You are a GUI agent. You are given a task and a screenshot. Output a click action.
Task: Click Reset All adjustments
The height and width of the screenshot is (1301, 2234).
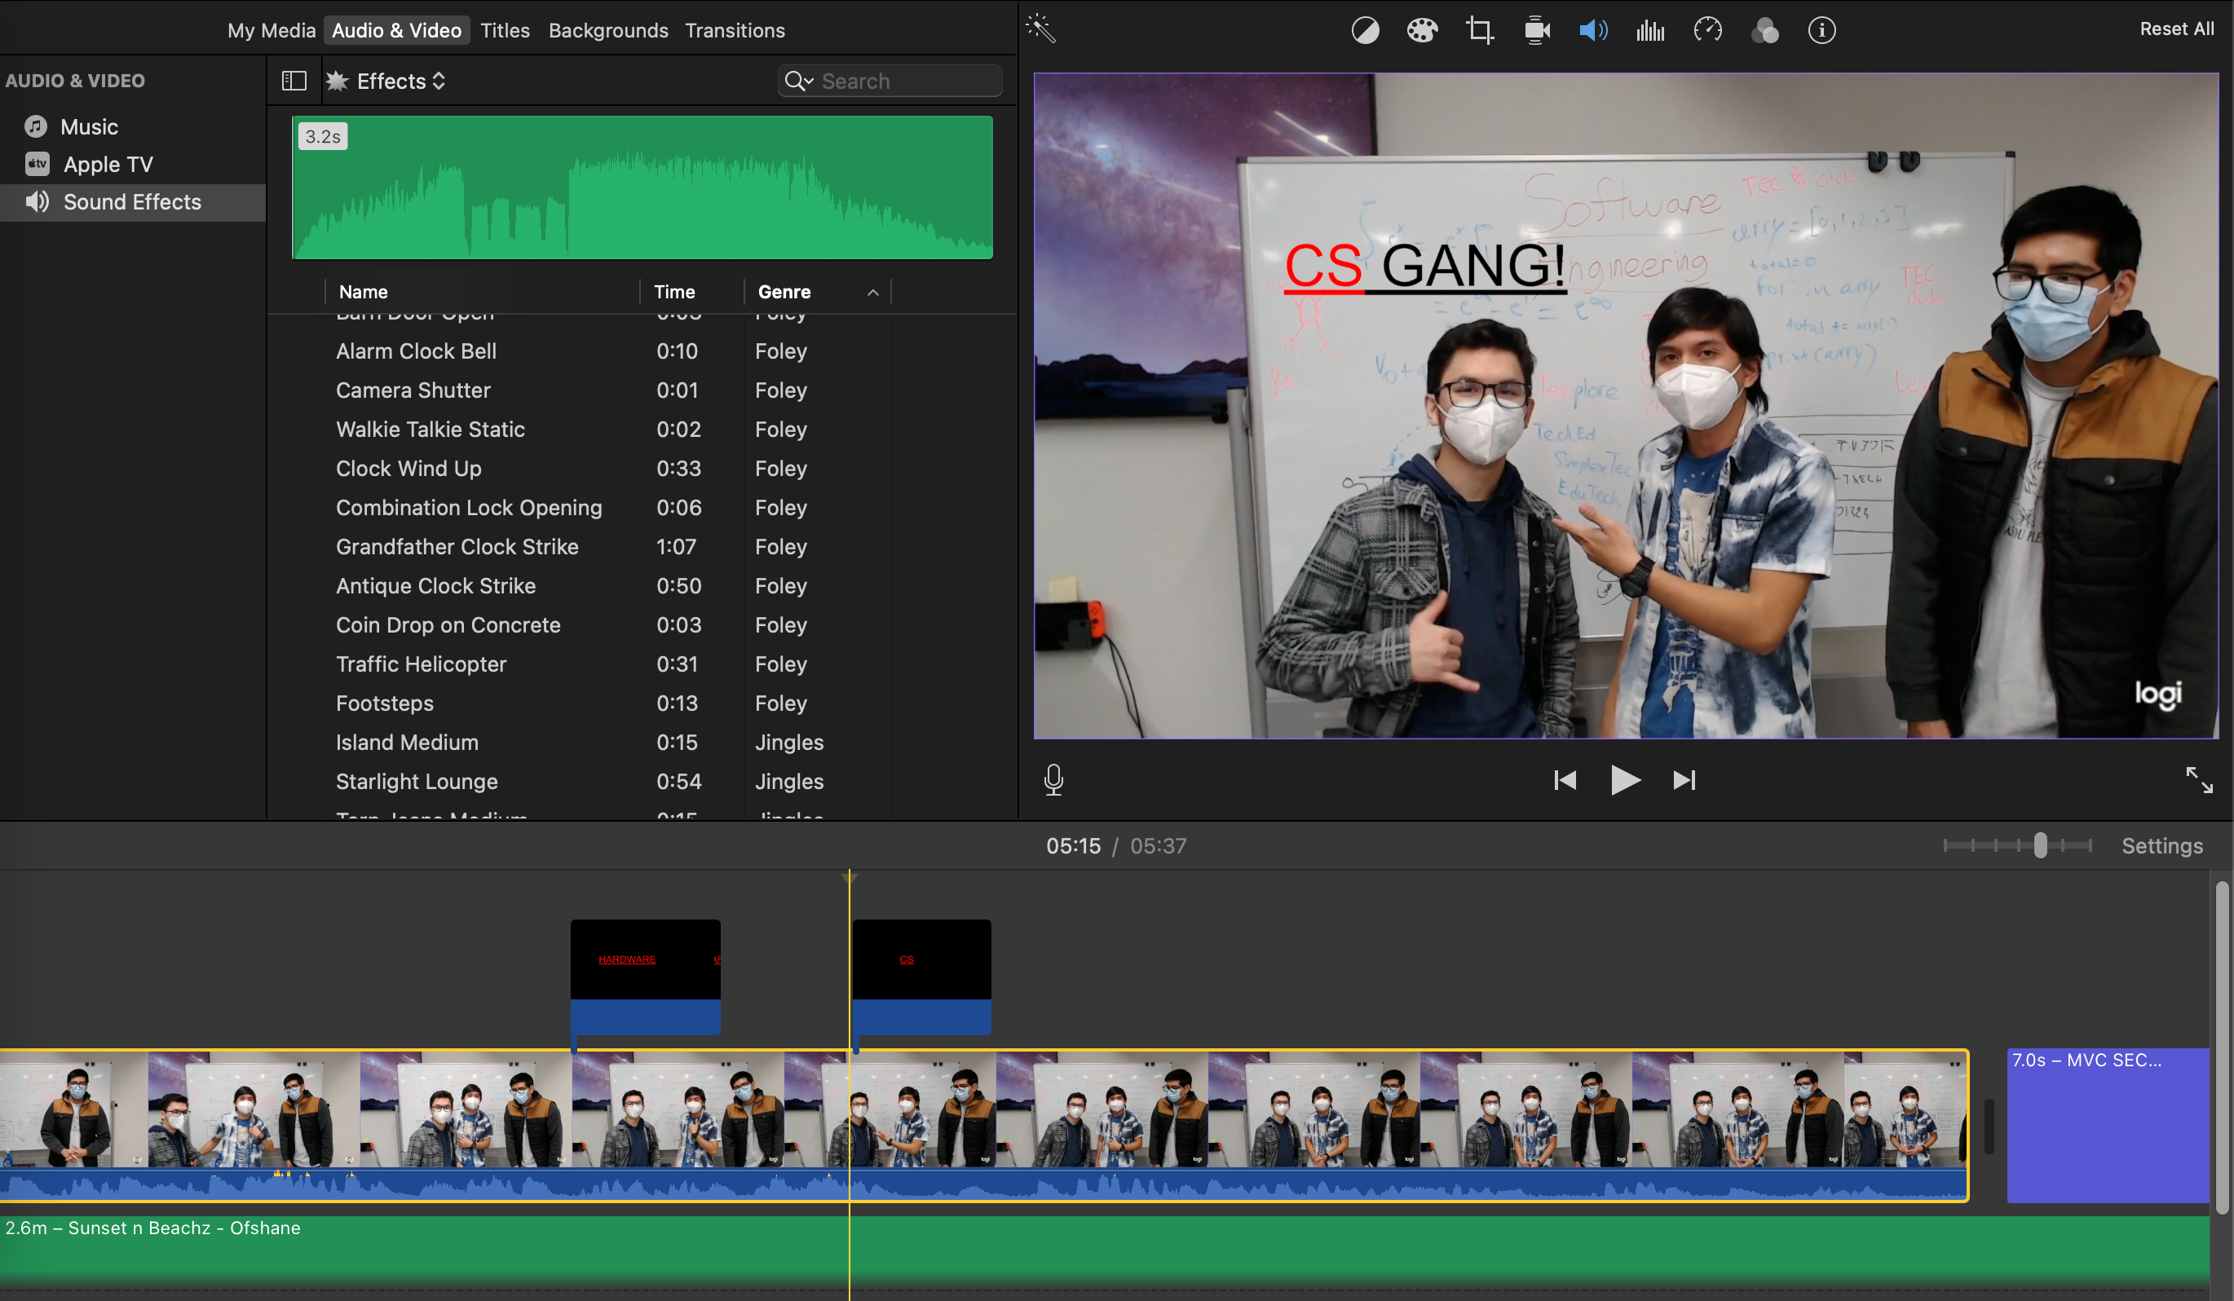click(2176, 29)
